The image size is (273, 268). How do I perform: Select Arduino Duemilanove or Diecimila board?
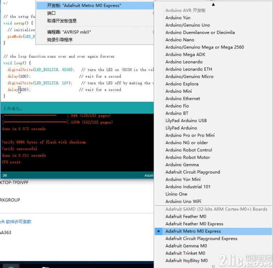213,32
